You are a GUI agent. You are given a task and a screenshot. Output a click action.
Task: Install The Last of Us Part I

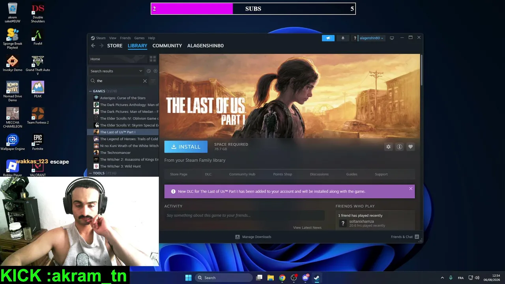[x=186, y=147]
